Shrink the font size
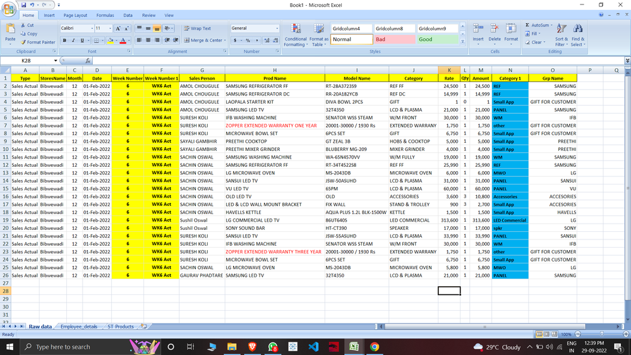This screenshot has width=631, height=355. pos(126,28)
